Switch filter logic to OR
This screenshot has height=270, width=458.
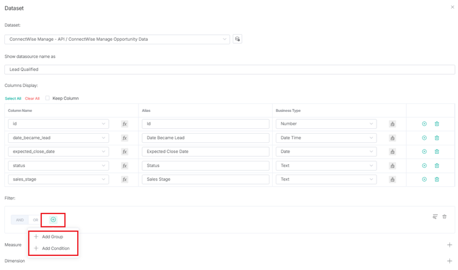click(x=36, y=220)
